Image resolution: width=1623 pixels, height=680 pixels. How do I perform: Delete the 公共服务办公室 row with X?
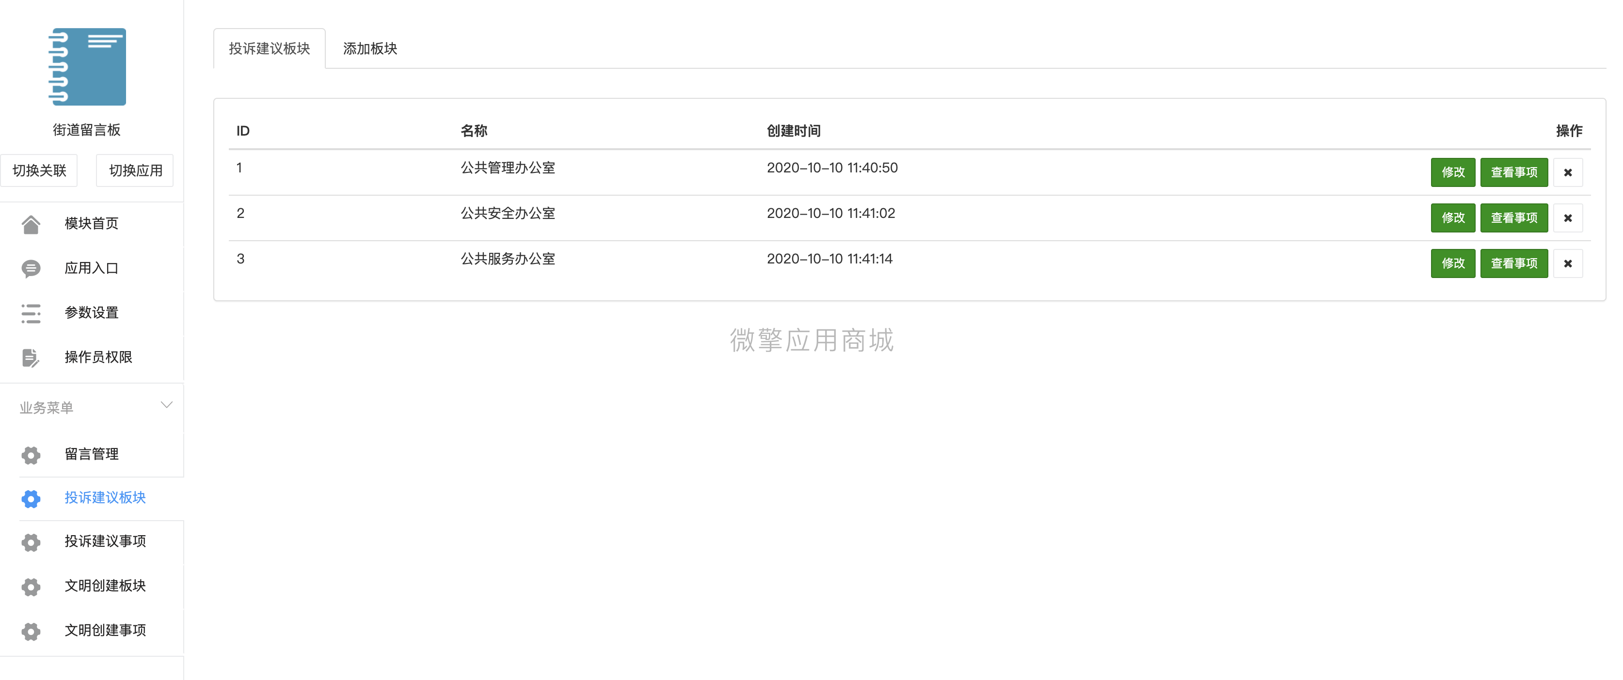(1568, 263)
